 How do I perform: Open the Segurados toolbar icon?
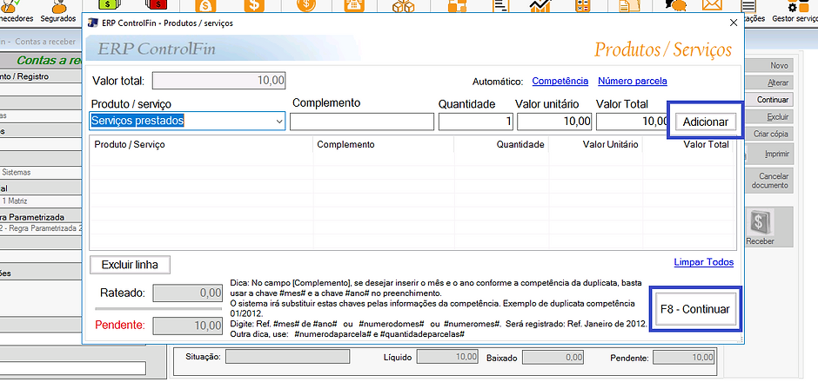[58, 10]
